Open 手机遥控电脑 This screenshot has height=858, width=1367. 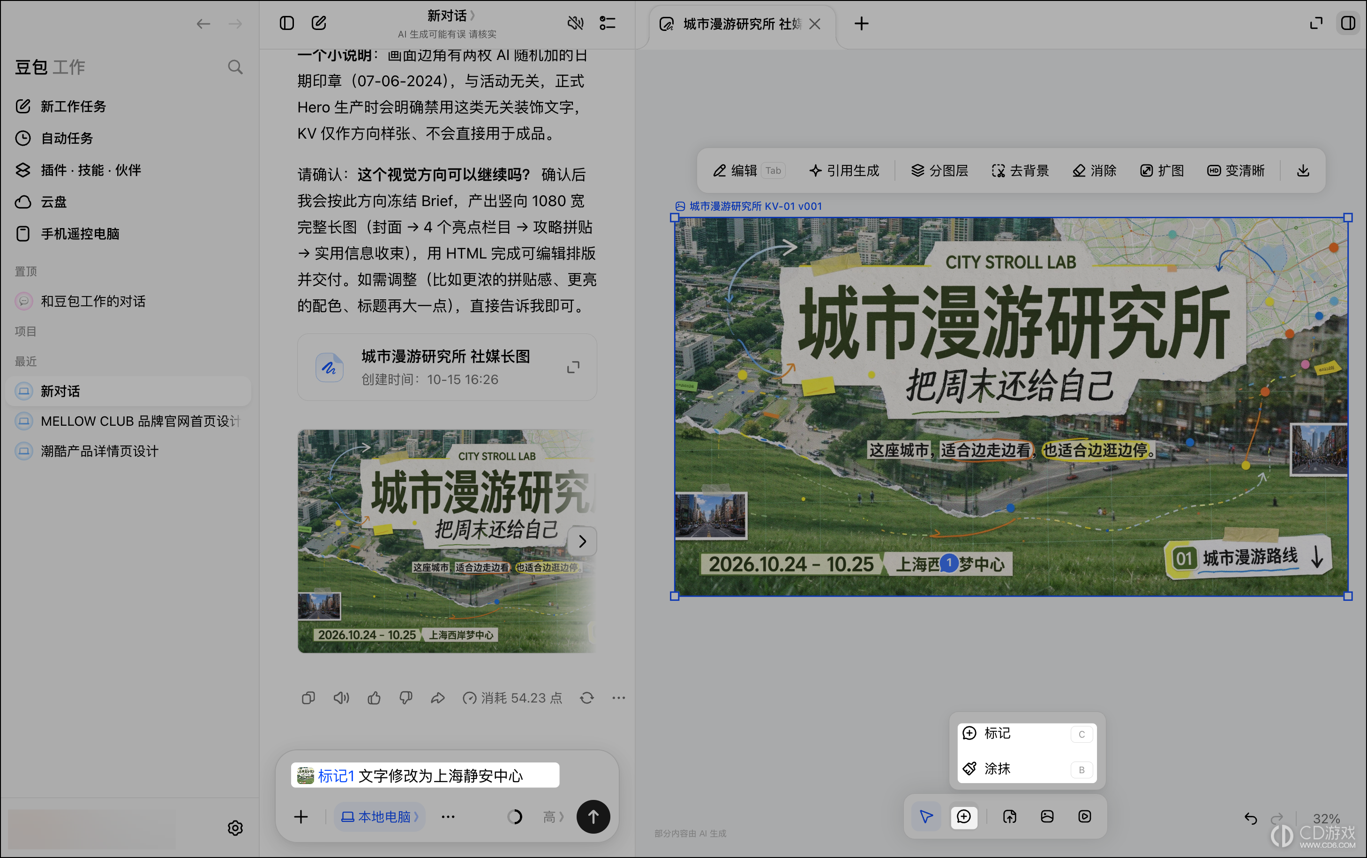[x=129, y=234]
